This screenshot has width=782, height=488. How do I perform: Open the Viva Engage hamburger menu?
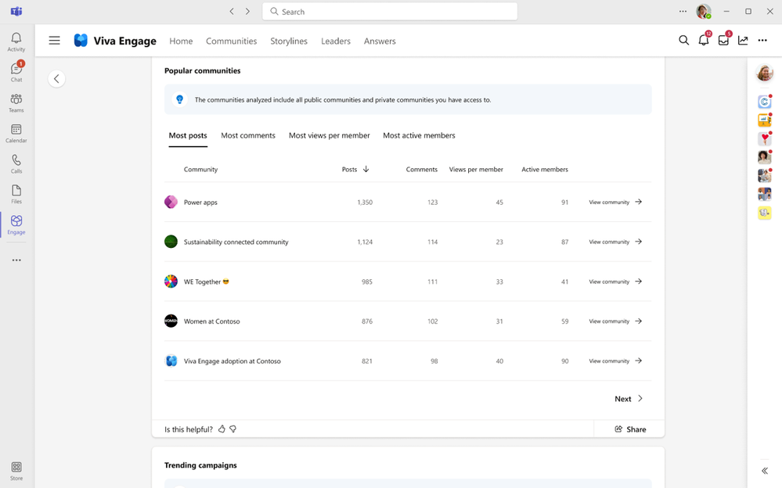(54, 41)
